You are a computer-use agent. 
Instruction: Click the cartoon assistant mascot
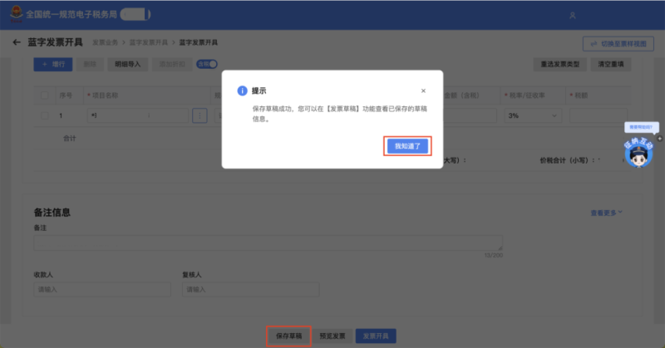point(638,154)
